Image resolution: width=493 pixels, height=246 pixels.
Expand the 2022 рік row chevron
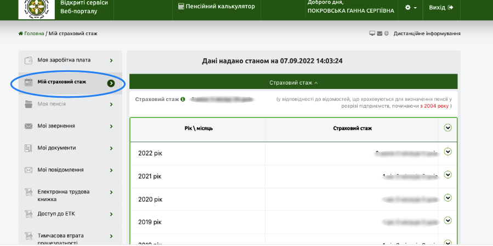(x=447, y=152)
